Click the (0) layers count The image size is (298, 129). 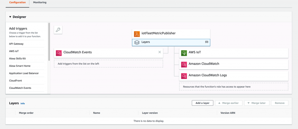point(207,42)
